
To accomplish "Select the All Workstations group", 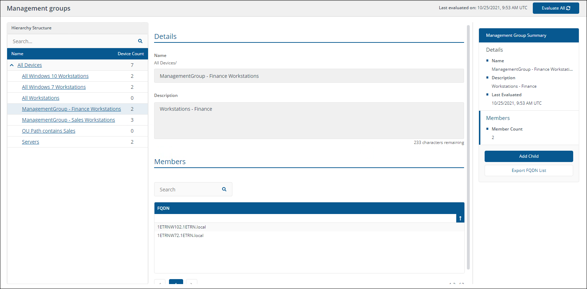I will (x=41, y=98).
